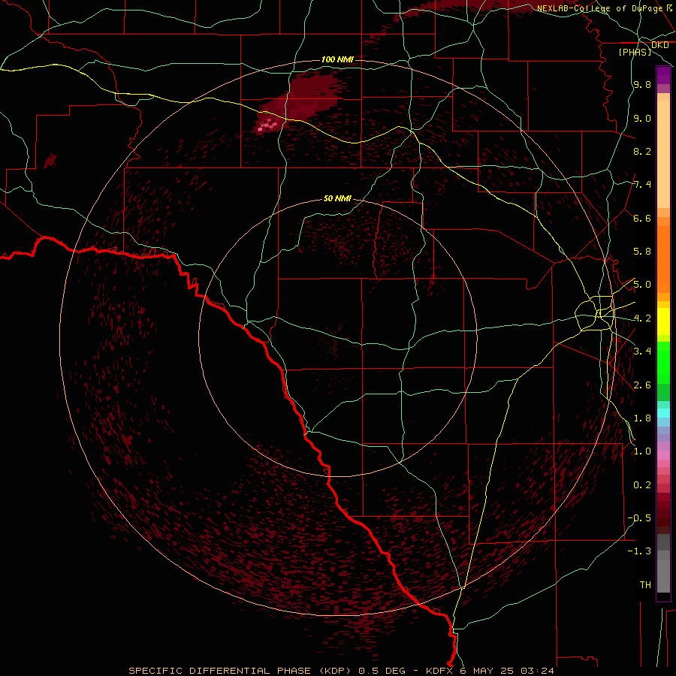Click the 1.8 scale value
This screenshot has height=676, width=676.
point(642,418)
